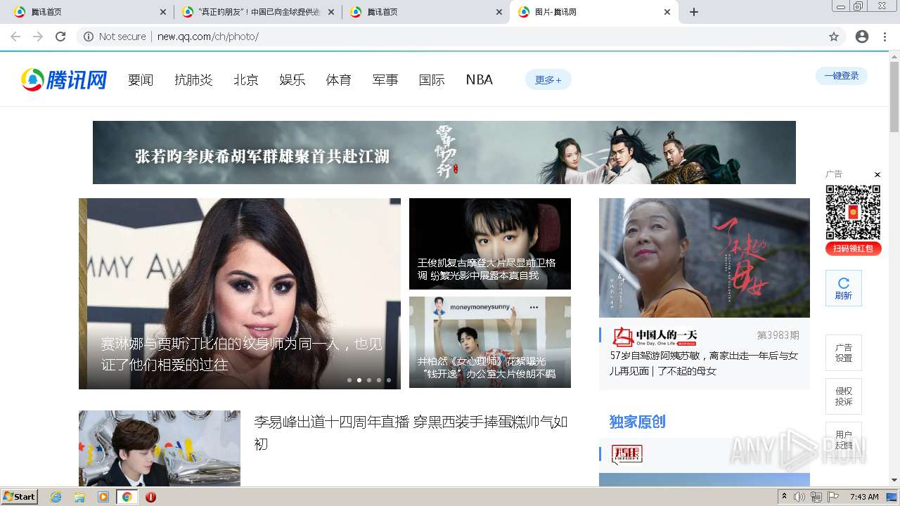This screenshot has width=900, height=506.
Task: Click the page vertical scrollbar thumb
Action: click(x=894, y=97)
